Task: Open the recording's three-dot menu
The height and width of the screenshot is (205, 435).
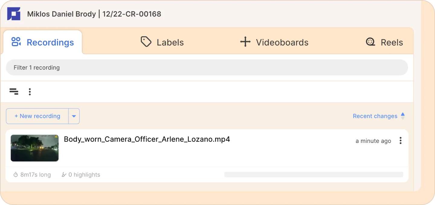Action: [x=401, y=140]
